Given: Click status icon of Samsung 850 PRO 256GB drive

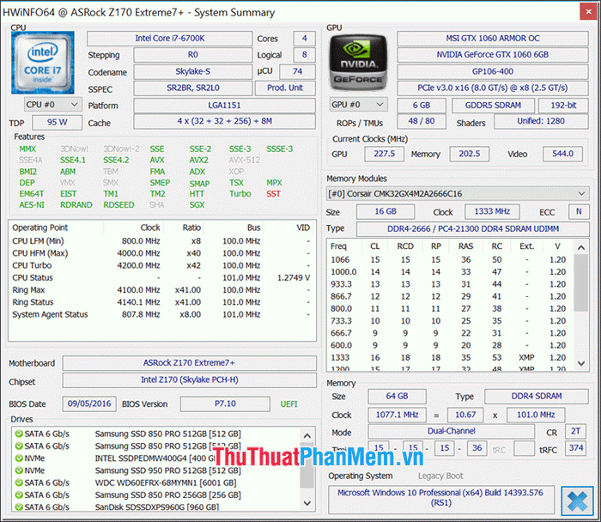Looking at the screenshot, I should click(18, 495).
